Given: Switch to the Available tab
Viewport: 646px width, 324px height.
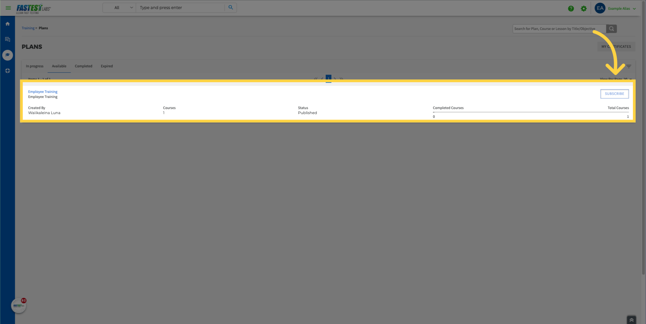Looking at the screenshot, I should click(x=59, y=66).
